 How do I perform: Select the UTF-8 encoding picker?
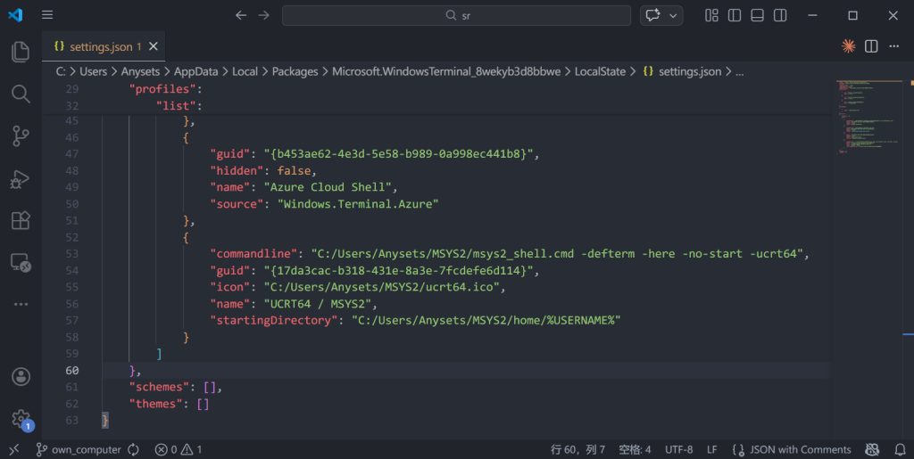(678, 450)
